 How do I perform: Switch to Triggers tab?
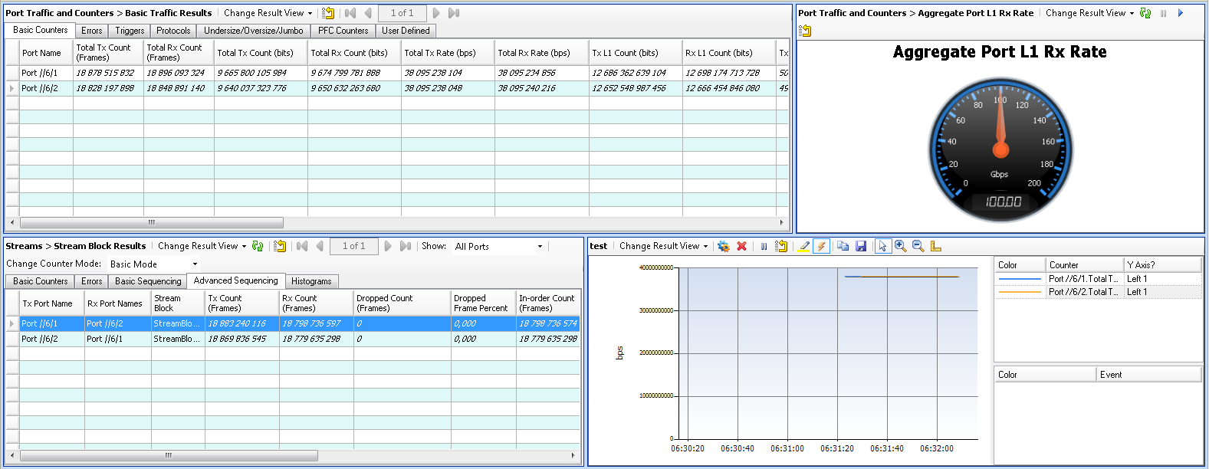click(130, 31)
